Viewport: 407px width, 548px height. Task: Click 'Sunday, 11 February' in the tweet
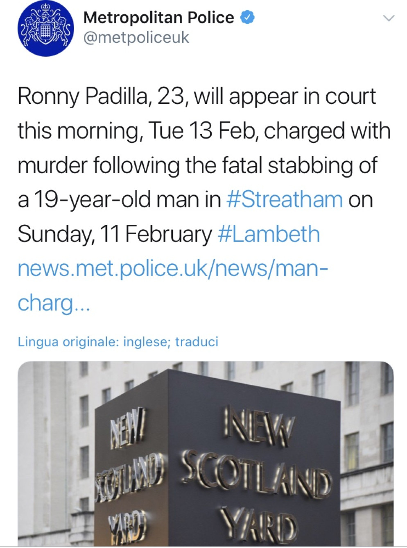click(115, 234)
